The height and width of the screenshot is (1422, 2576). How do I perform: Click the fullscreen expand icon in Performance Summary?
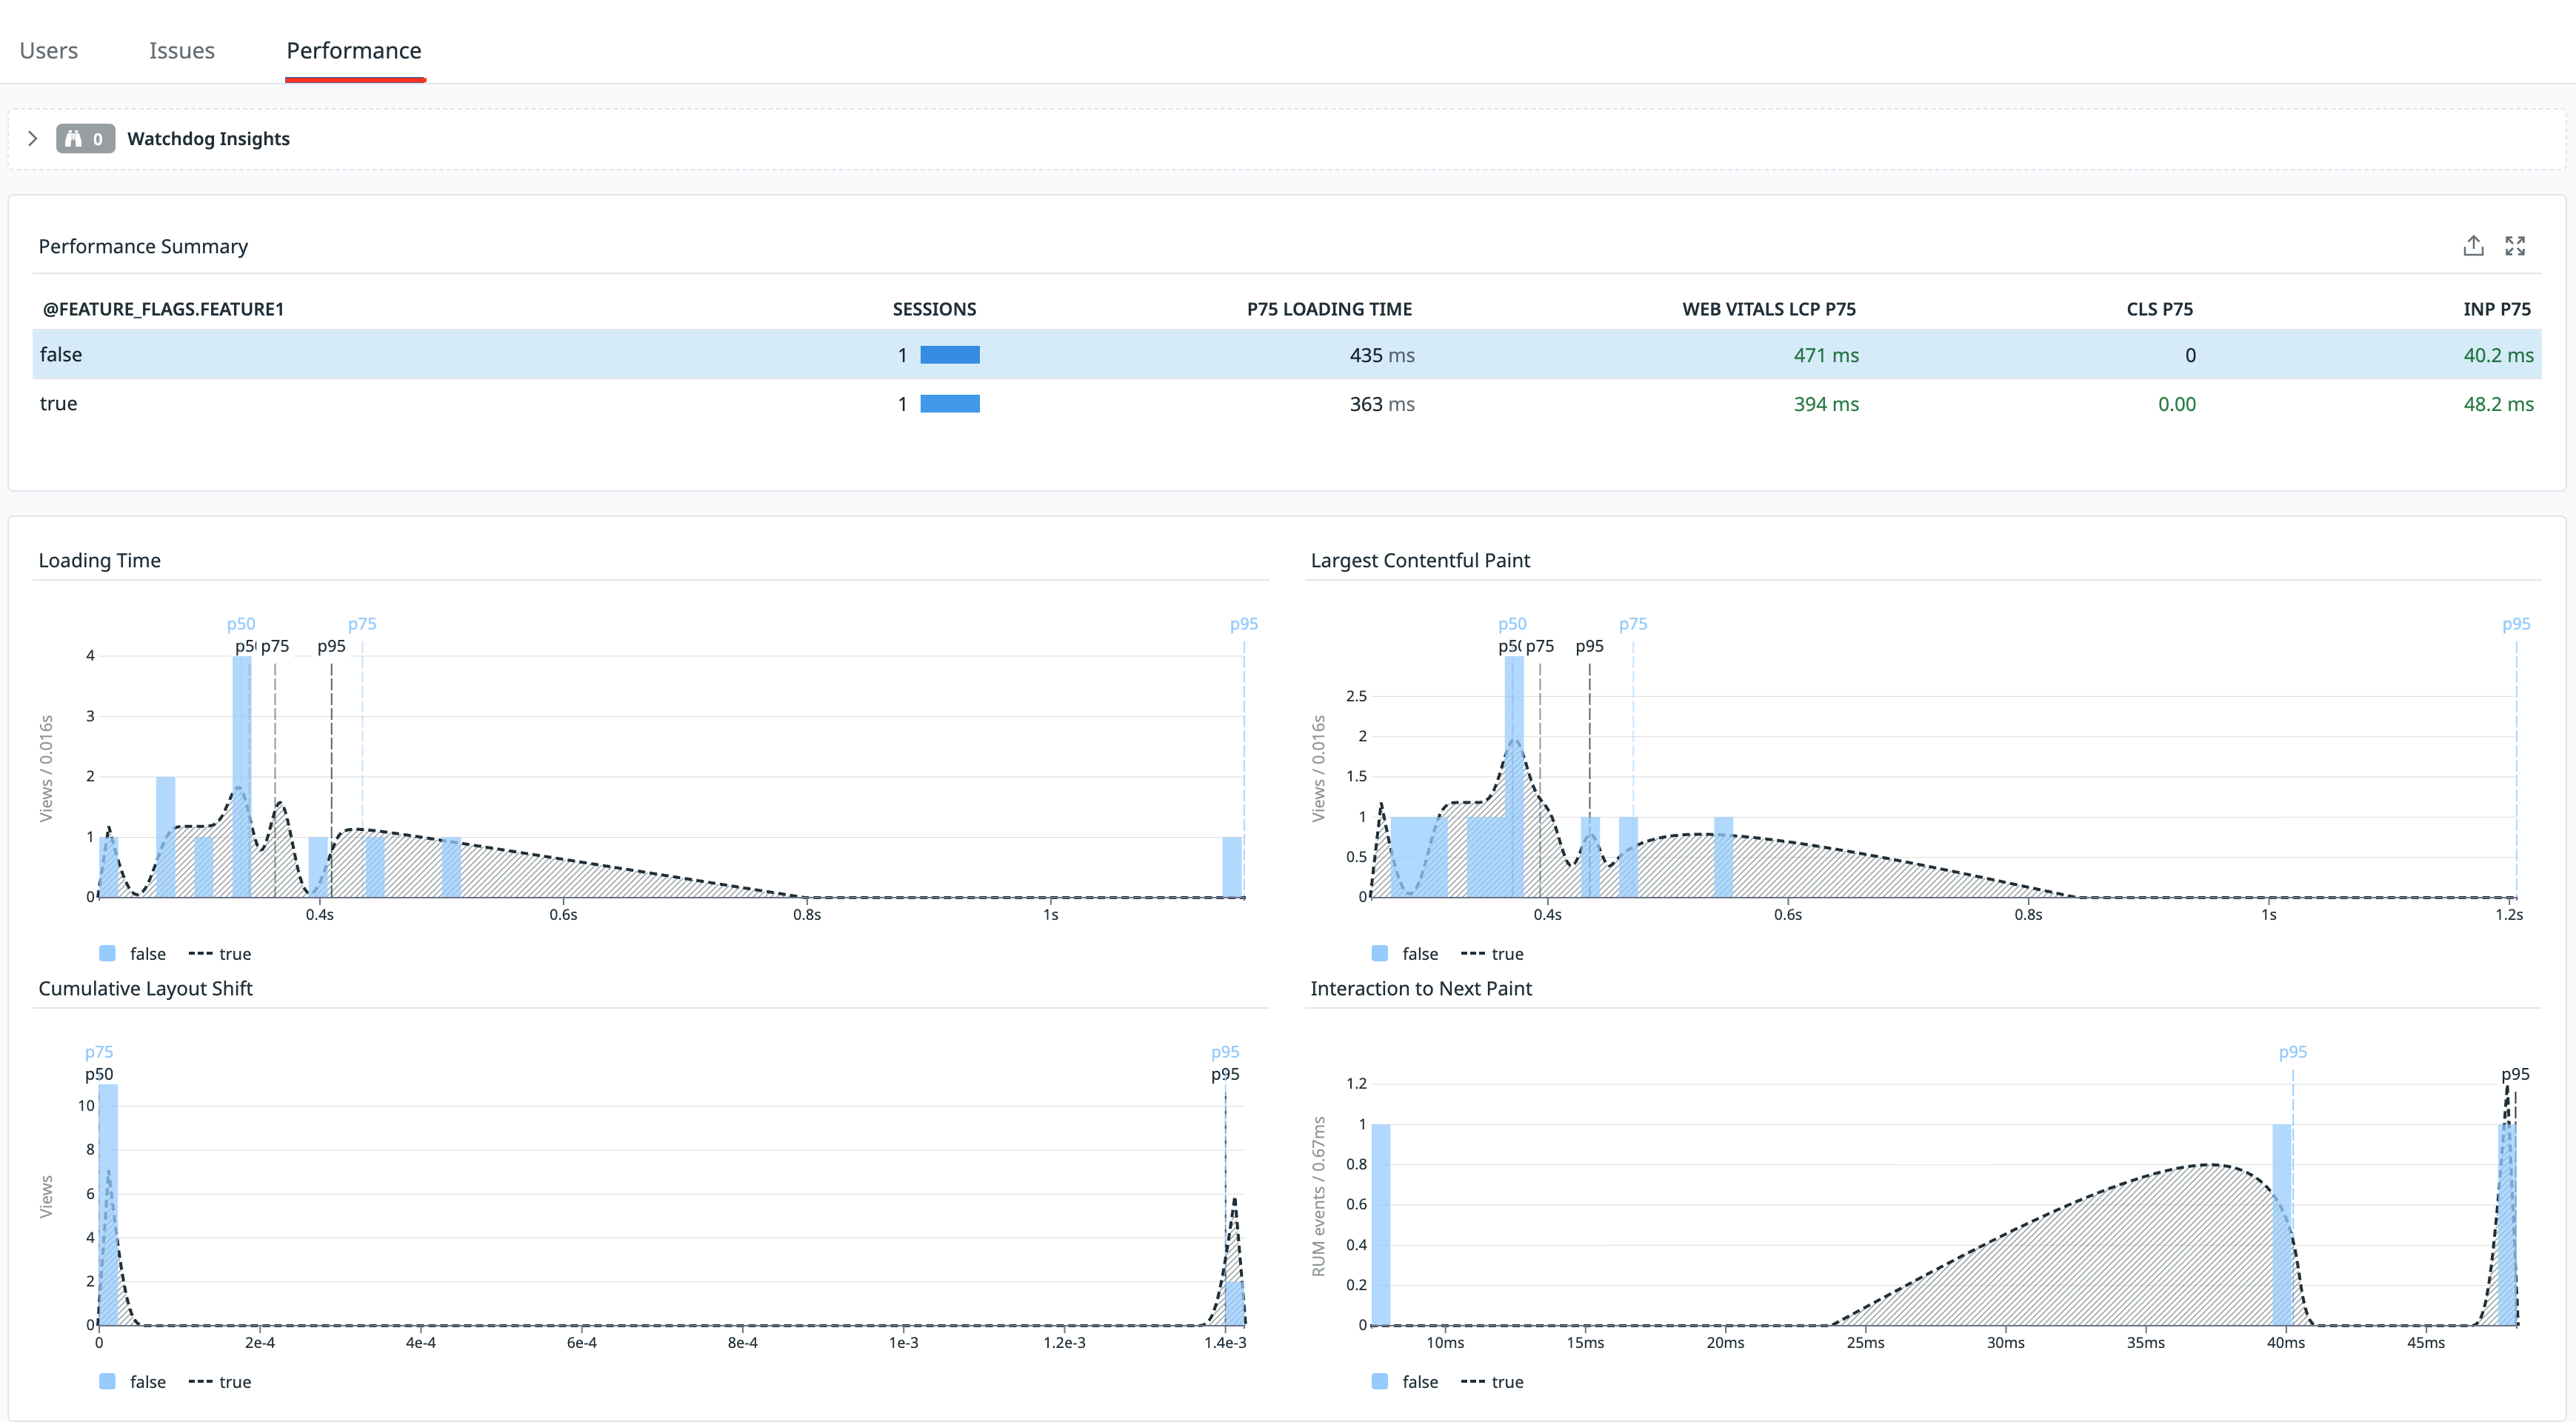[2515, 246]
